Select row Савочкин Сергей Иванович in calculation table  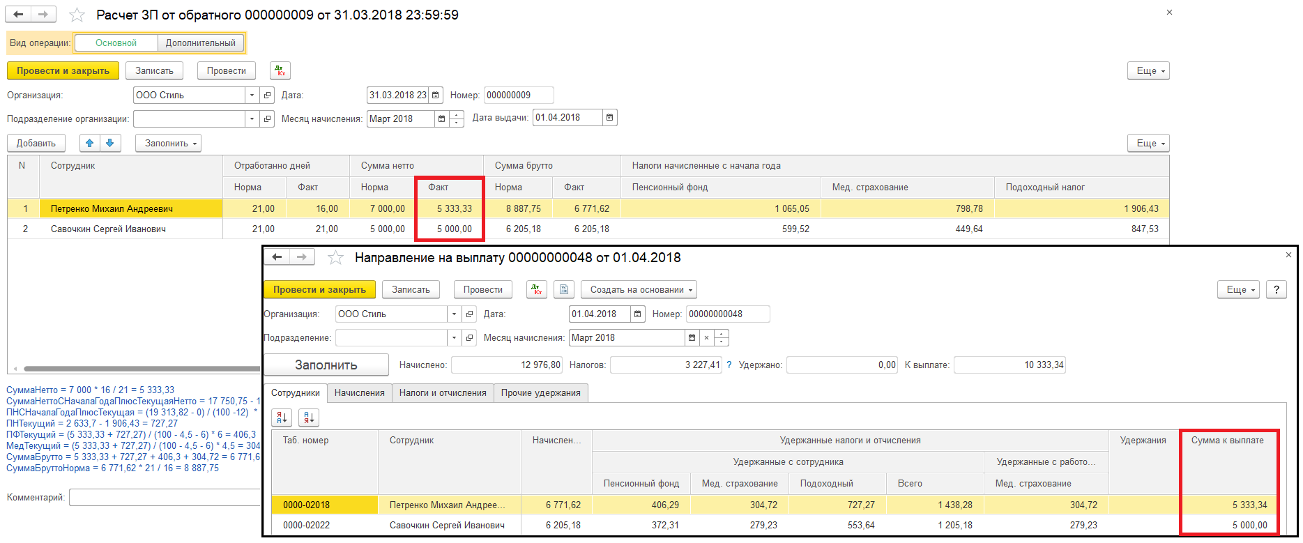(x=588, y=229)
